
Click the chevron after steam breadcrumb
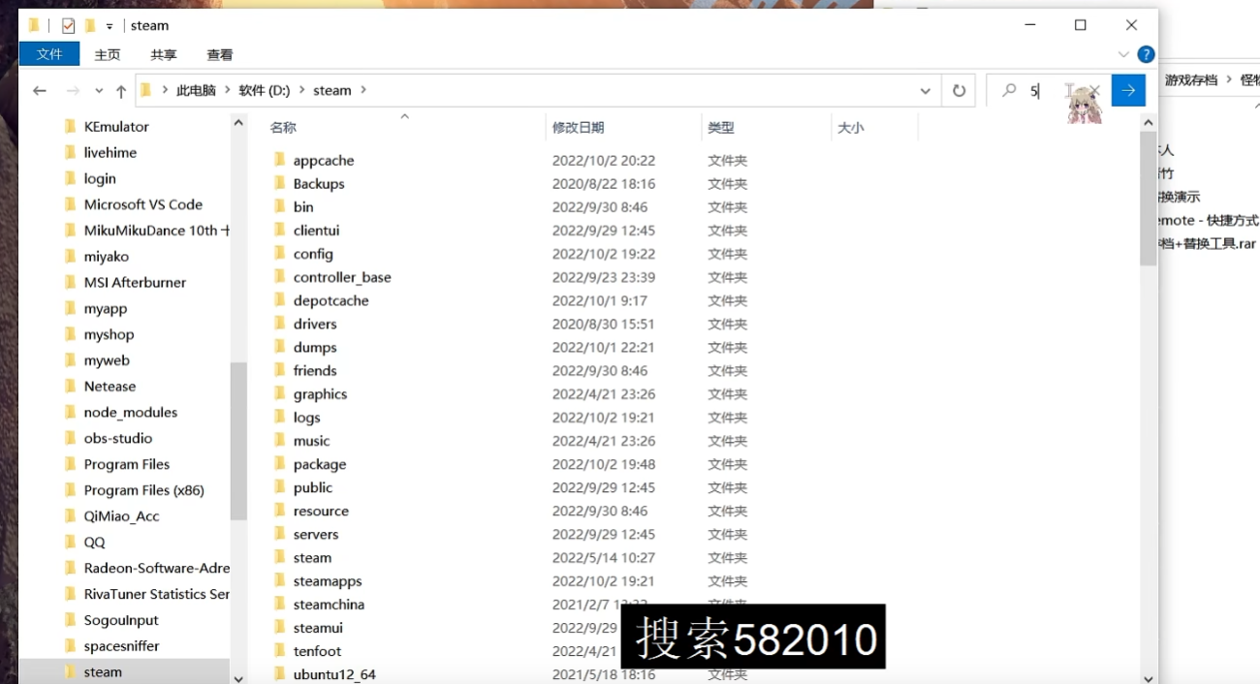363,90
